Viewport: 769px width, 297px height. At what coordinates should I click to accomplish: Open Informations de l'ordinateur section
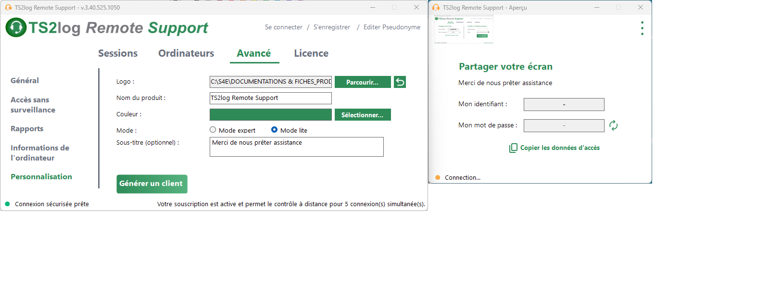[x=40, y=153]
